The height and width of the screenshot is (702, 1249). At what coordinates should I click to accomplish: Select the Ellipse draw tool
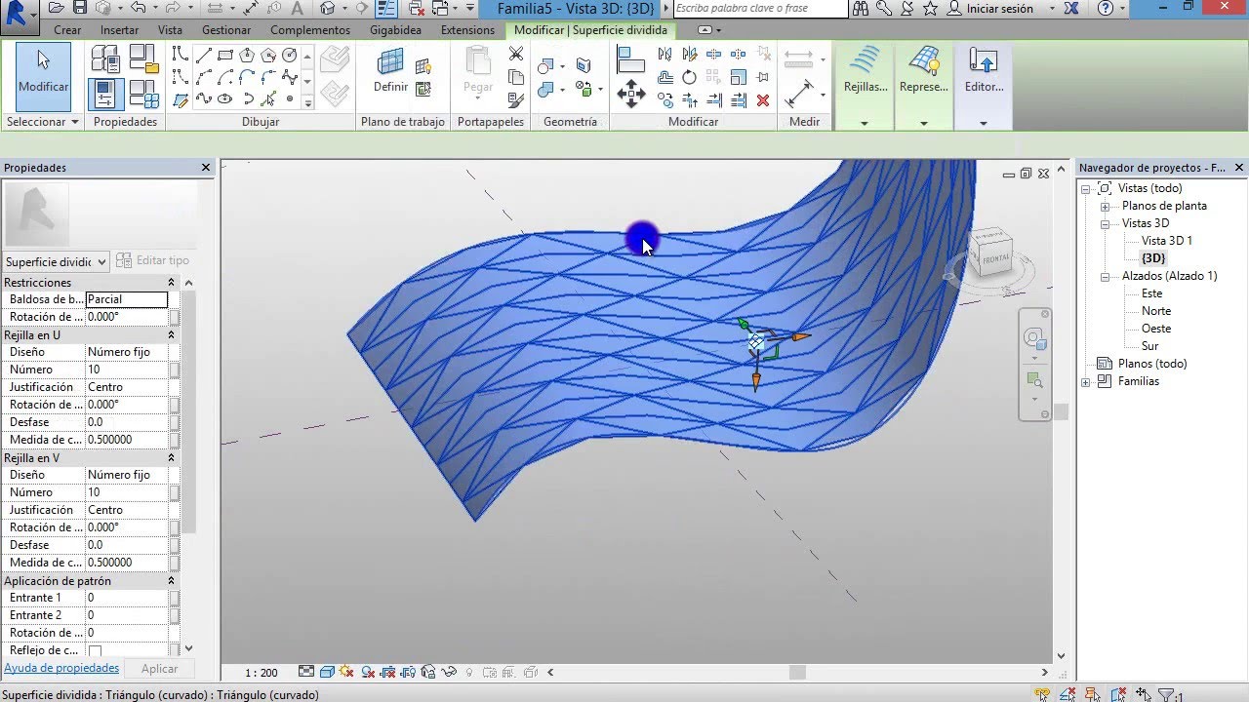[x=224, y=98]
